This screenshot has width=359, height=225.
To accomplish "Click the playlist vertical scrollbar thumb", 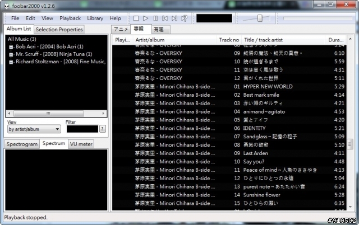I will (x=350, y=144).
